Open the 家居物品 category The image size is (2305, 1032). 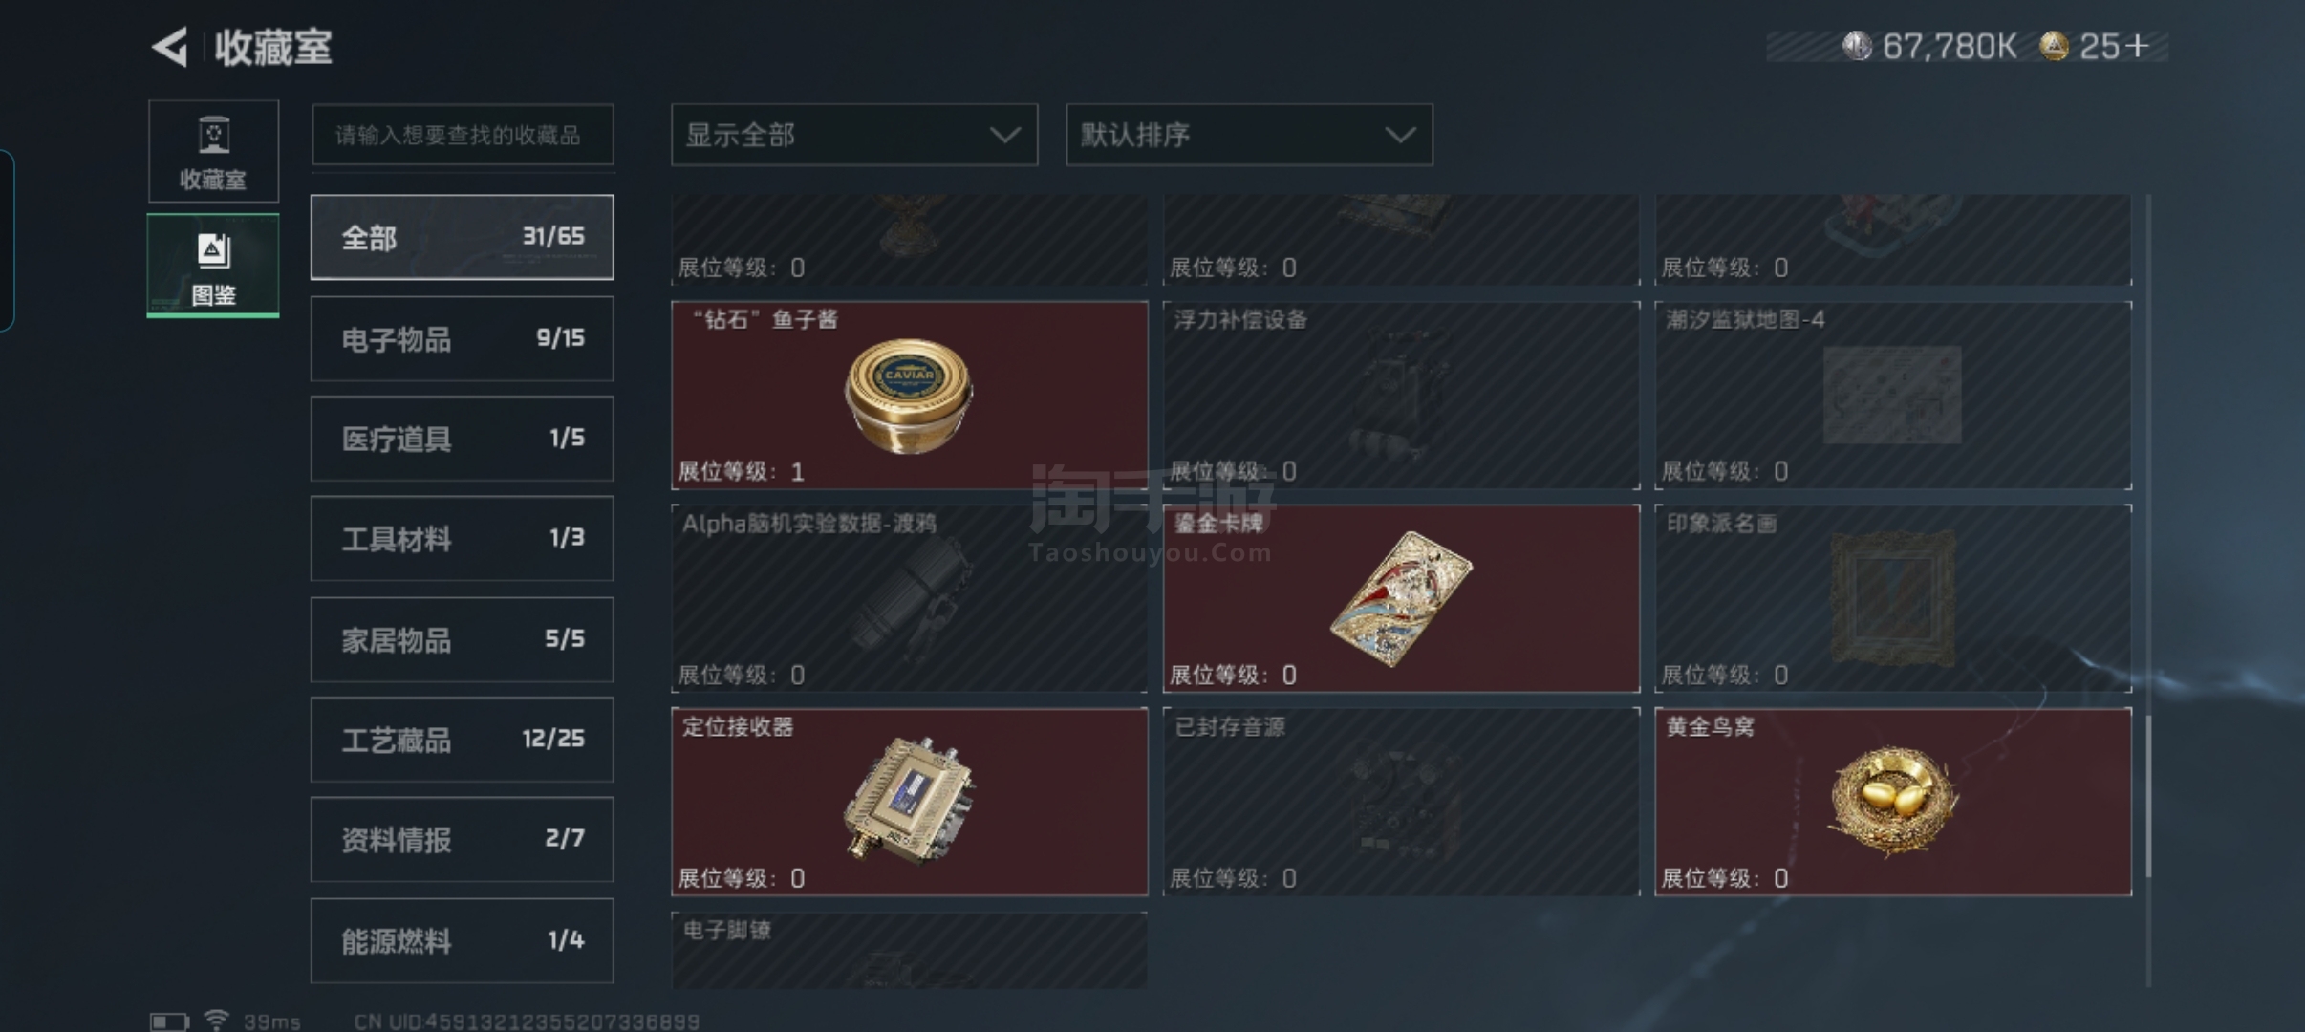tap(462, 639)
